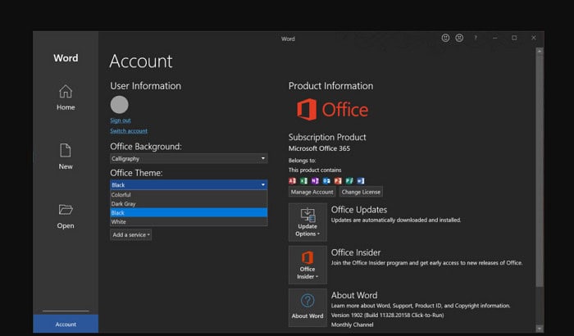The height and width of the screenshot is (336, 574).
Task: Click the OneNote app icon under product contains
Action: tap(315, 181)
